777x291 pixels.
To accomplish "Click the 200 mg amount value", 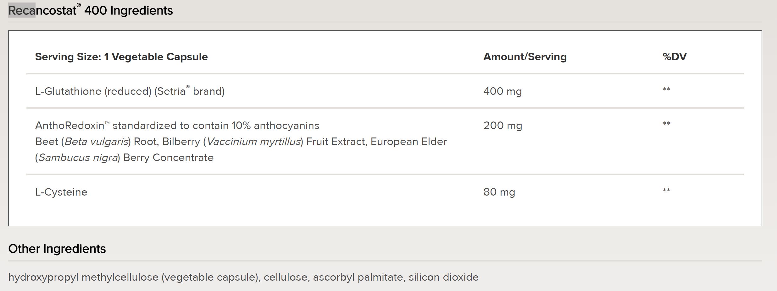I will (503, 126).
